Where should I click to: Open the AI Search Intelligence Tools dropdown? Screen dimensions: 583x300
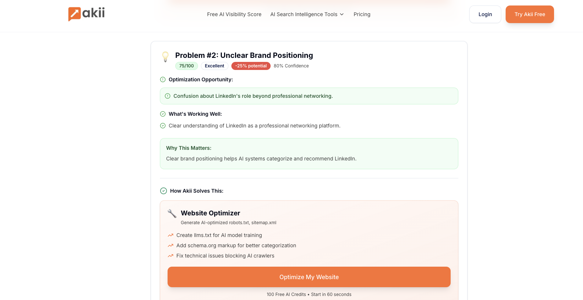pyautogui.click(x=304, y=14)
